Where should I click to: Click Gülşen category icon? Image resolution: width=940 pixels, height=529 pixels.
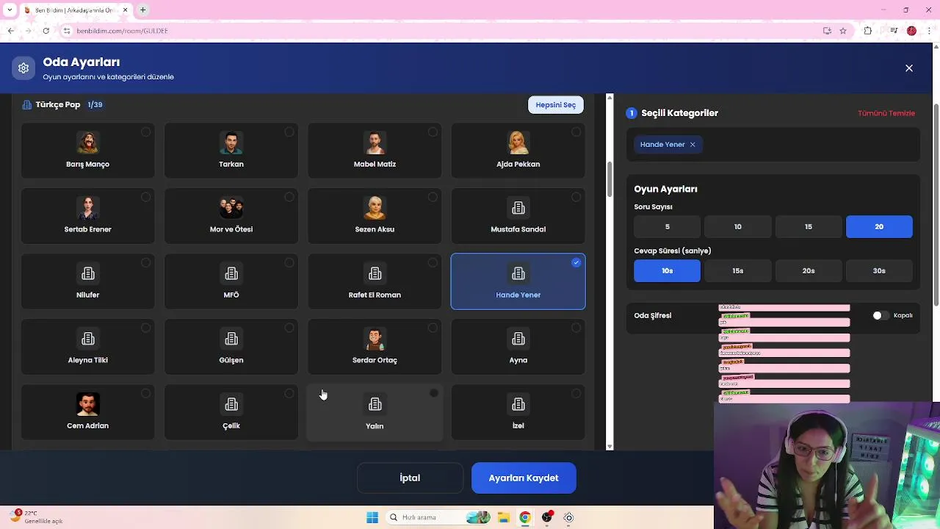(231, 339)
